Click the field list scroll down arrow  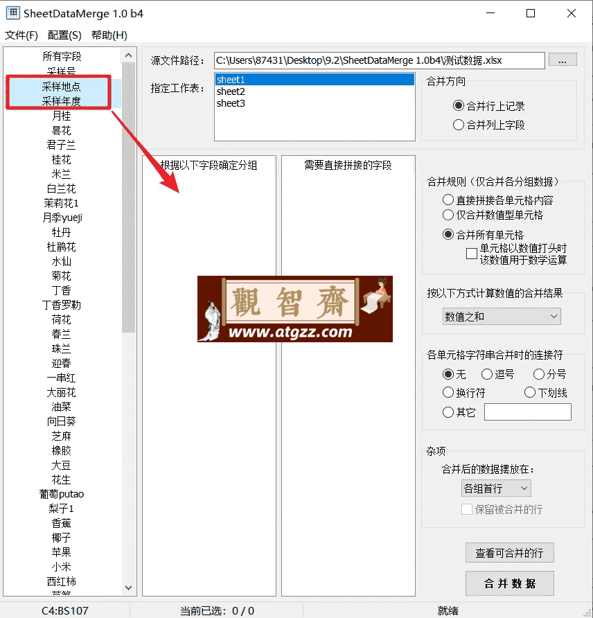pos(128,588)
